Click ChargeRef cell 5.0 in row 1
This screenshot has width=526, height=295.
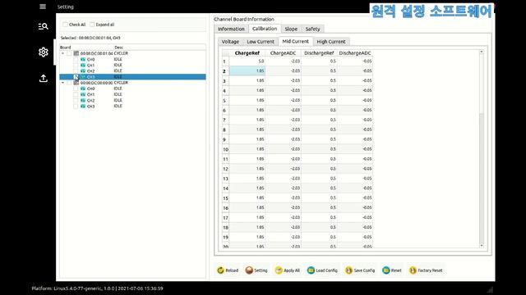(x=247, y=61)
